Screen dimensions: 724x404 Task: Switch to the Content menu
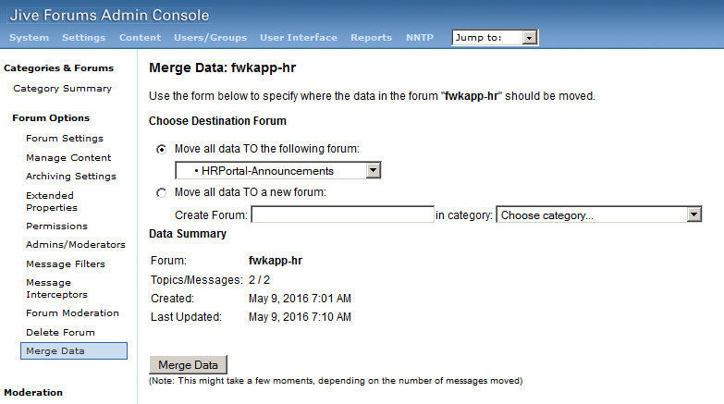(140, 37)
